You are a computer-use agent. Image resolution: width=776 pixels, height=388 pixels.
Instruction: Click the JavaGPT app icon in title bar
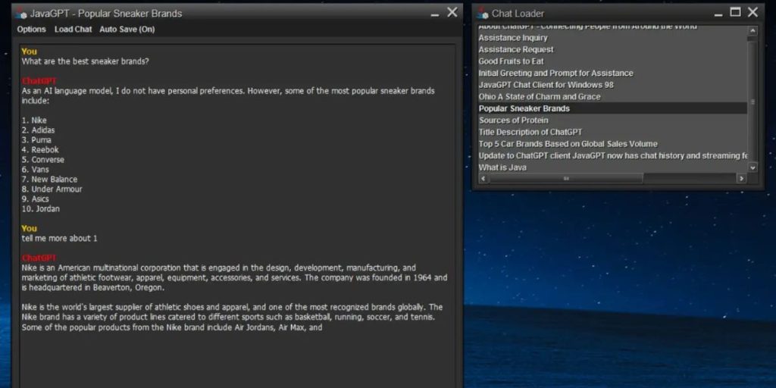pyautogui.click(x=20, y=13)
